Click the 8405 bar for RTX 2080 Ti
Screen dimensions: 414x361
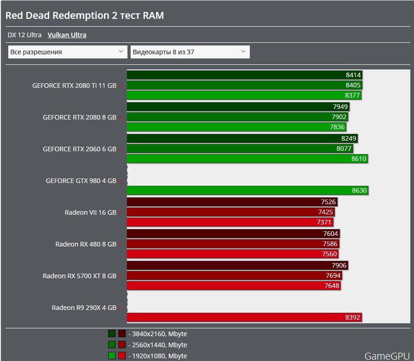245,85
